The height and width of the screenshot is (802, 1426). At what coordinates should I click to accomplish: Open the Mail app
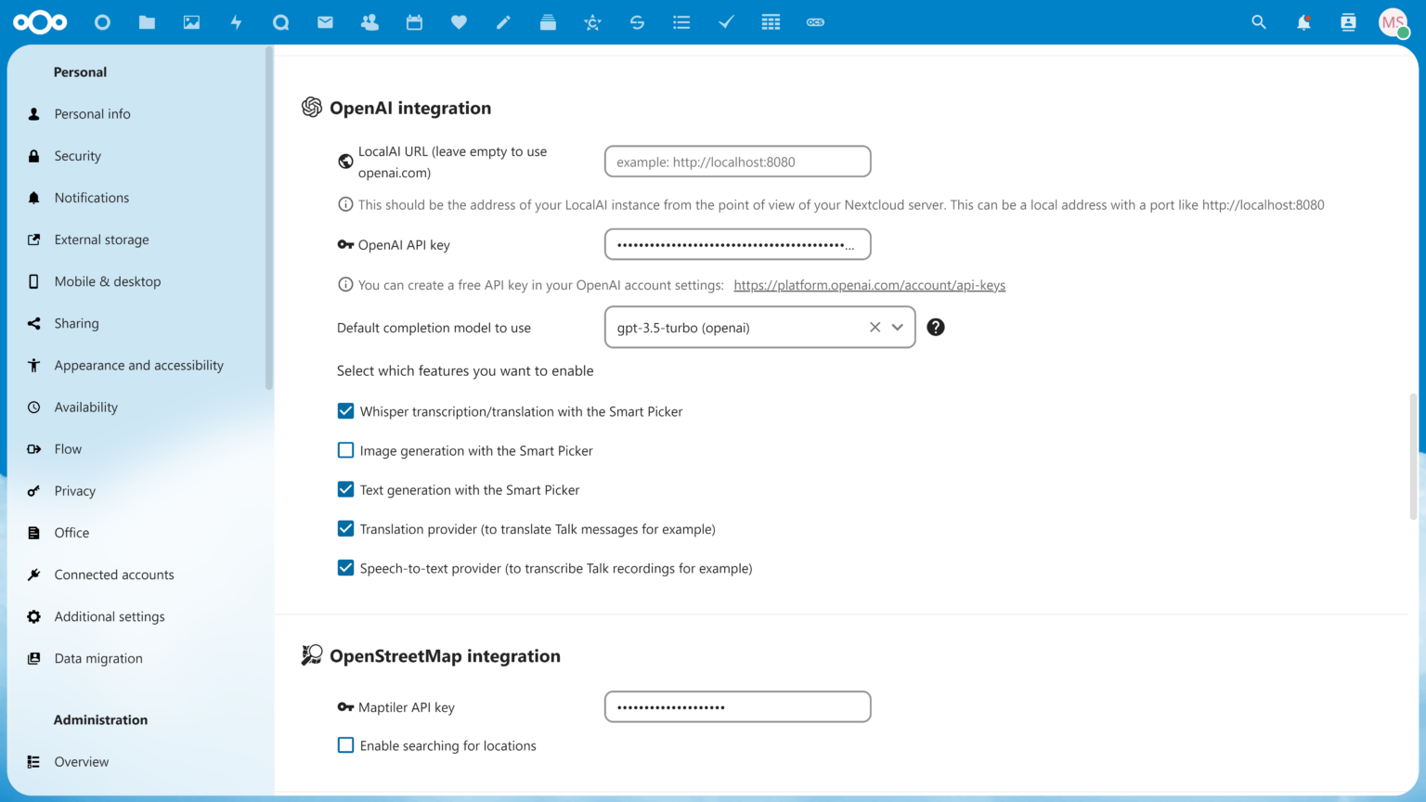325,21
